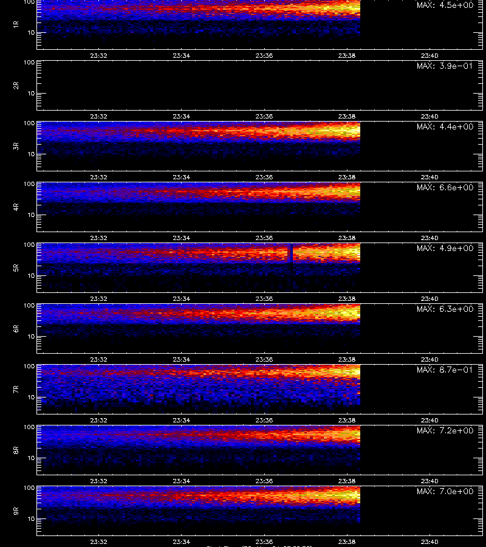Click the 3R panel axis label
This screenshot has height=547, width=486.
16,146
